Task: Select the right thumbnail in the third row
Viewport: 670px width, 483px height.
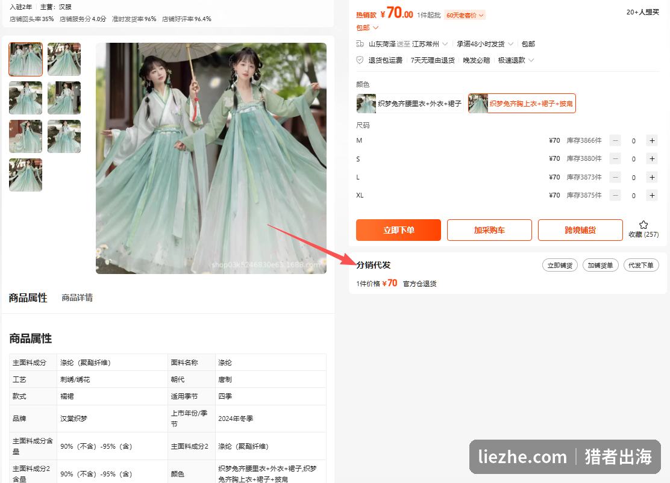Action: pos(64,136)
